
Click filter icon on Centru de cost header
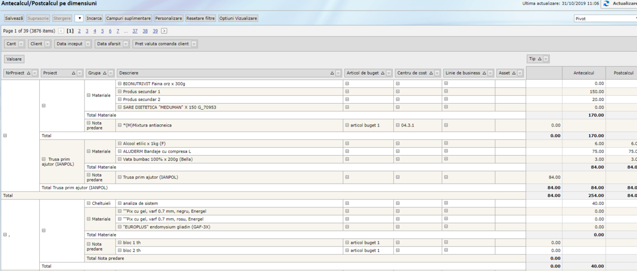437,73
